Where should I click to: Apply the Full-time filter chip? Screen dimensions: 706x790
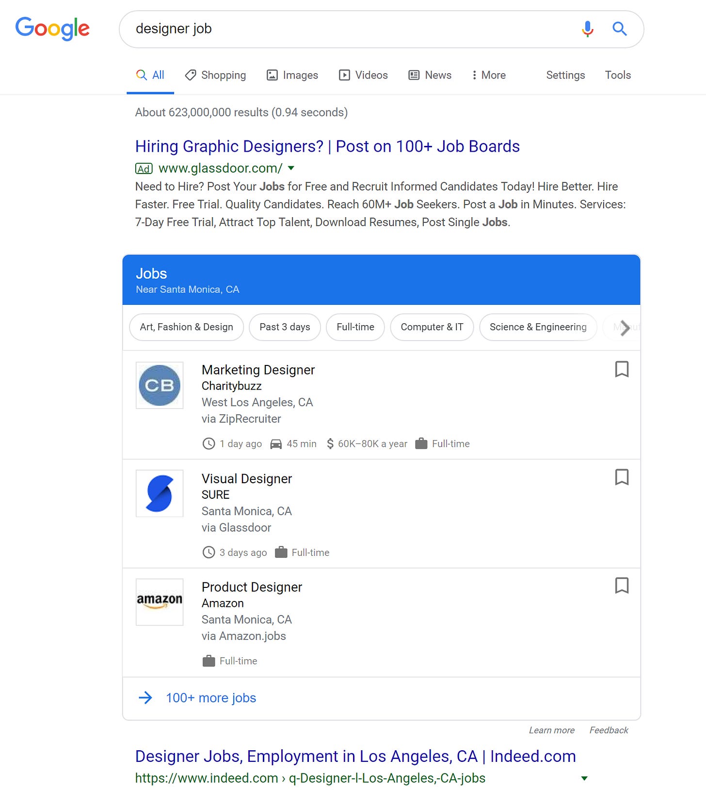[355, 327]
